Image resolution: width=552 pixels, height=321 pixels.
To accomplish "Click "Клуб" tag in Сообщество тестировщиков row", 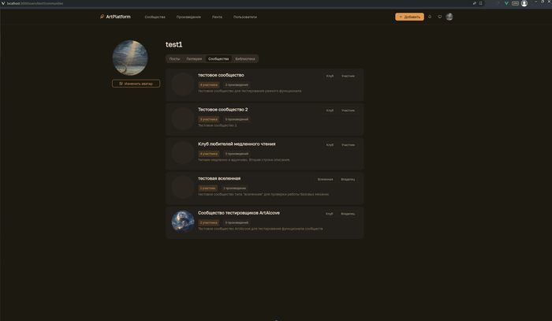I will [329, 214].
